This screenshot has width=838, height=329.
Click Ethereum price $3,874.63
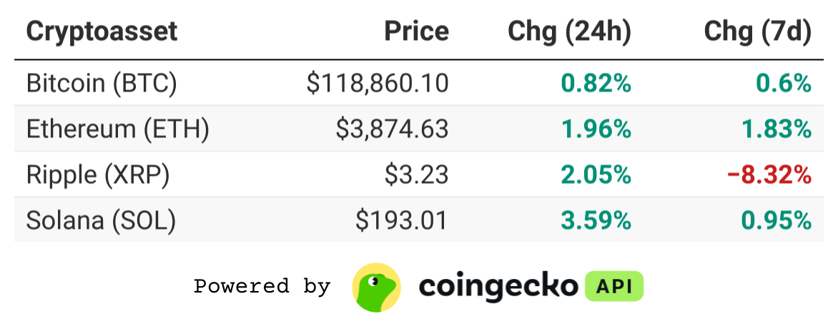[x=393, y=129]
